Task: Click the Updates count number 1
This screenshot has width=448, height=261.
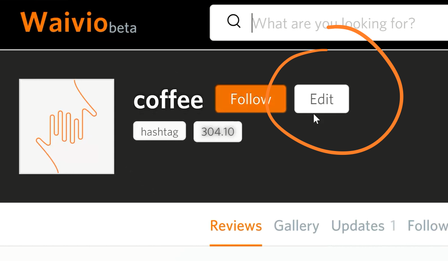Action: tap(393, 226)
